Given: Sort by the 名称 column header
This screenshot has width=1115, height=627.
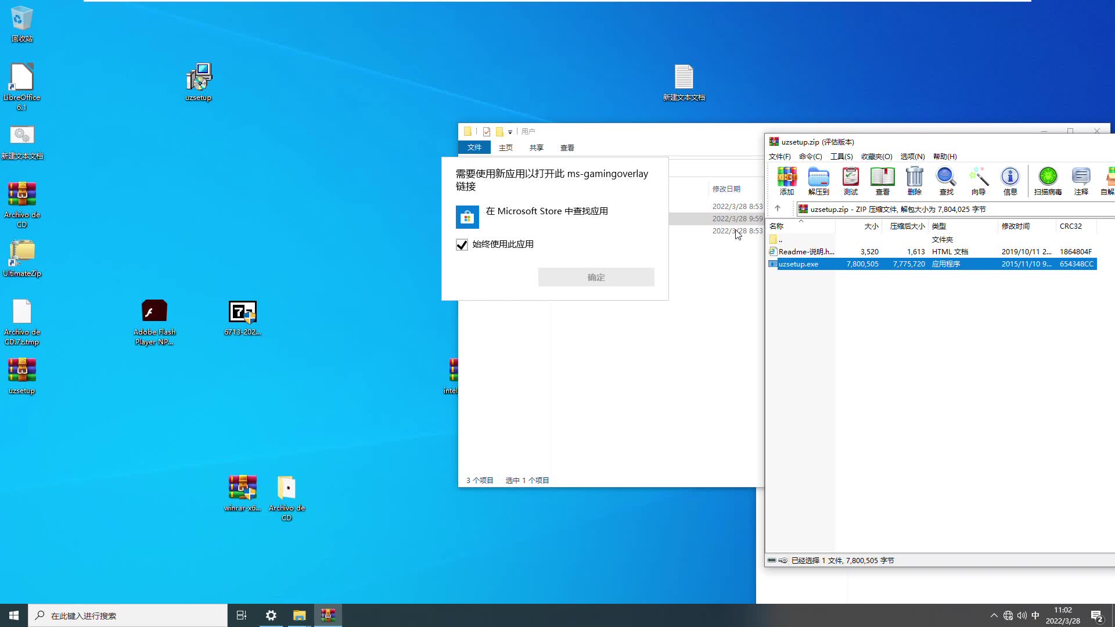Looking at the screenshot, I should tap(800, 226).
